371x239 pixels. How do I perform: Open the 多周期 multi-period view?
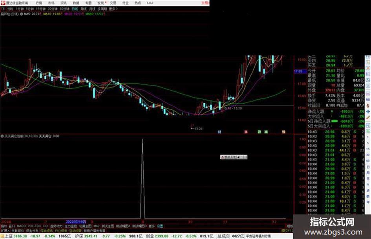point(102,9)
